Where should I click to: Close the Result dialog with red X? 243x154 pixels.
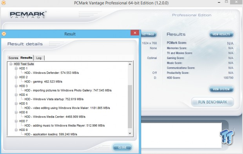tap(135, 33)
